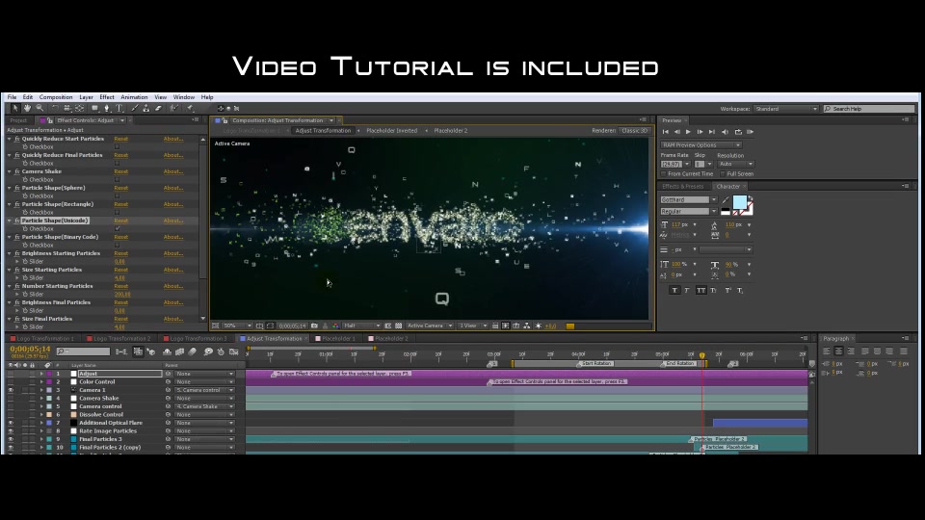Screen dimensions: 925x520
Task: Click the light-blue fill color swatch
Action: point(739,202)
